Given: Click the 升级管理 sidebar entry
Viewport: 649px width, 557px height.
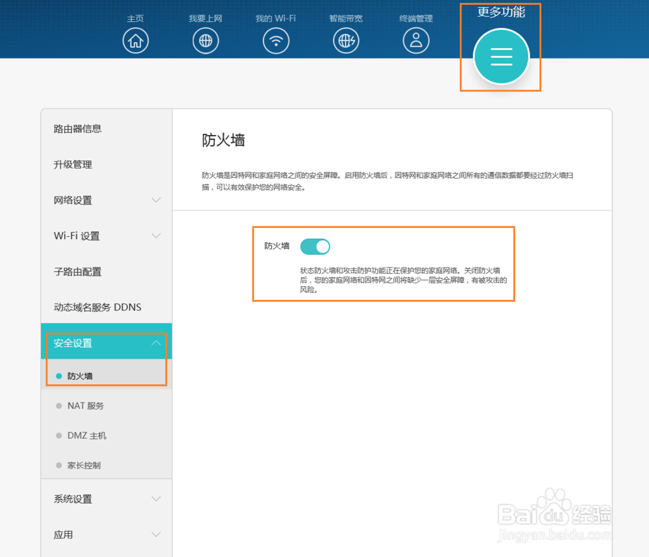Looking at the screenshot, I should pyautogui.click(x=73, y=164).
